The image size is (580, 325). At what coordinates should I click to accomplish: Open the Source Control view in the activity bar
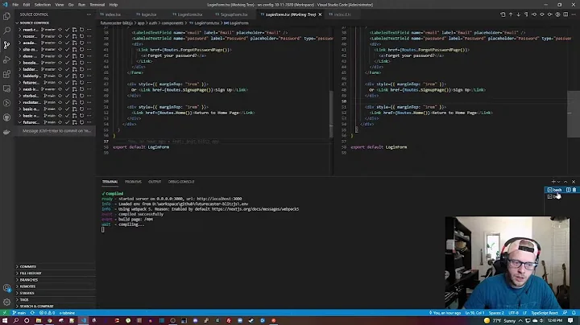[6, 45]
